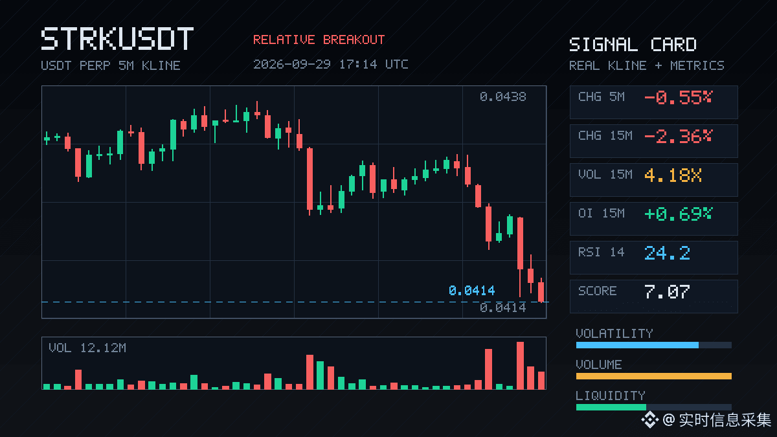Click the VOLUME orange progress bar

(x=653, y=376)
